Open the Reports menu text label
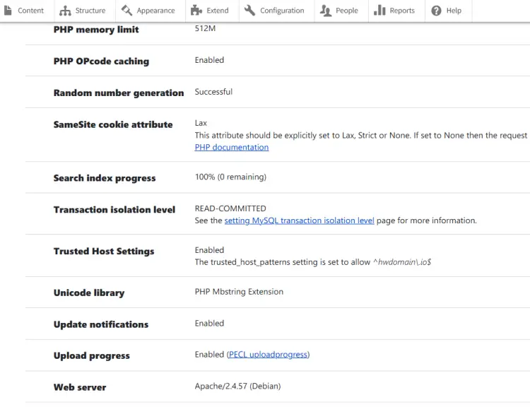This screenshot has width=530, height=419. tap(402, 11)
